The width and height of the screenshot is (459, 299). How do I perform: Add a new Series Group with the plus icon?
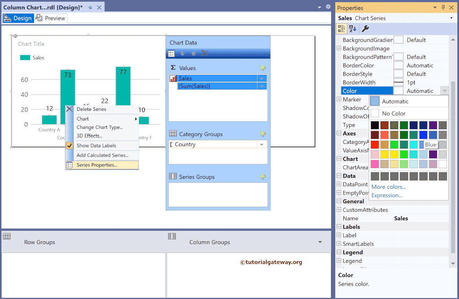click(263, 176)
